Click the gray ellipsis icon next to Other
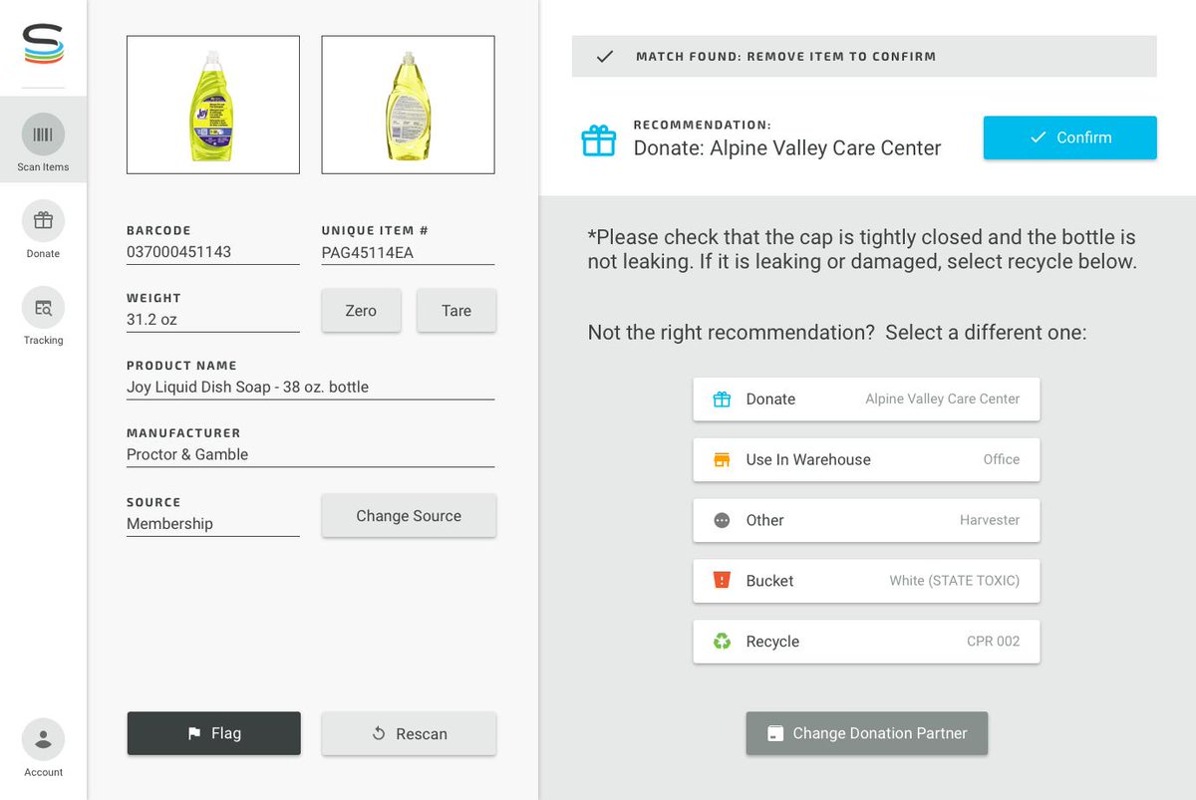Image resolution: width=1196 pixels, height=800 pixels. [722, 520]
